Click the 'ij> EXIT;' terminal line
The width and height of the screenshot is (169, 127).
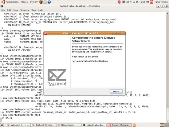coord(6,118)
